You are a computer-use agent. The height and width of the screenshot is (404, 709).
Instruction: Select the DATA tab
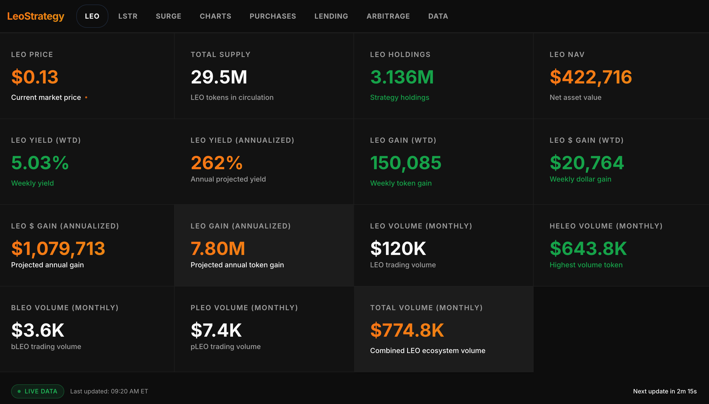438,16
